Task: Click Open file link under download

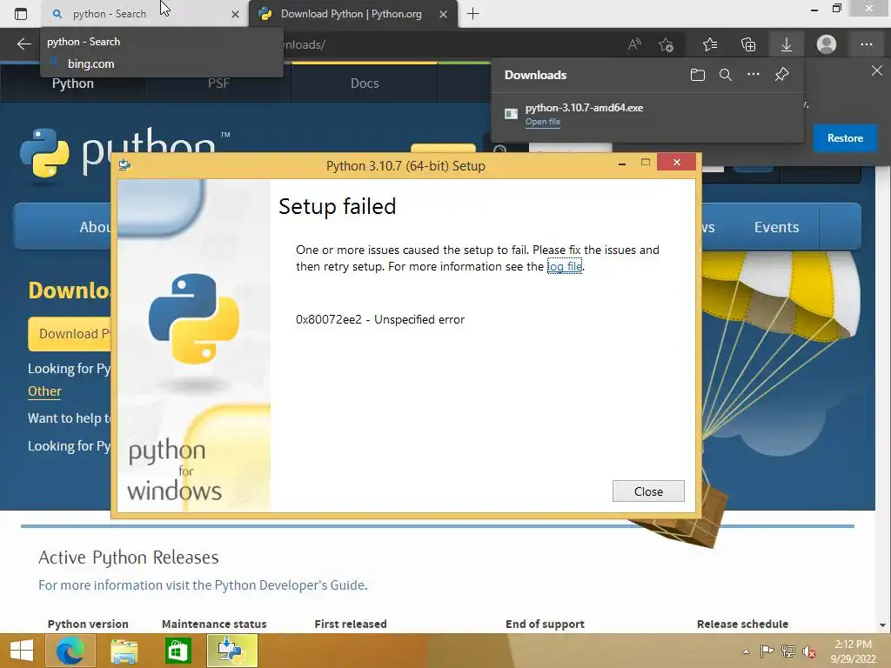Action: coord(543,122)
